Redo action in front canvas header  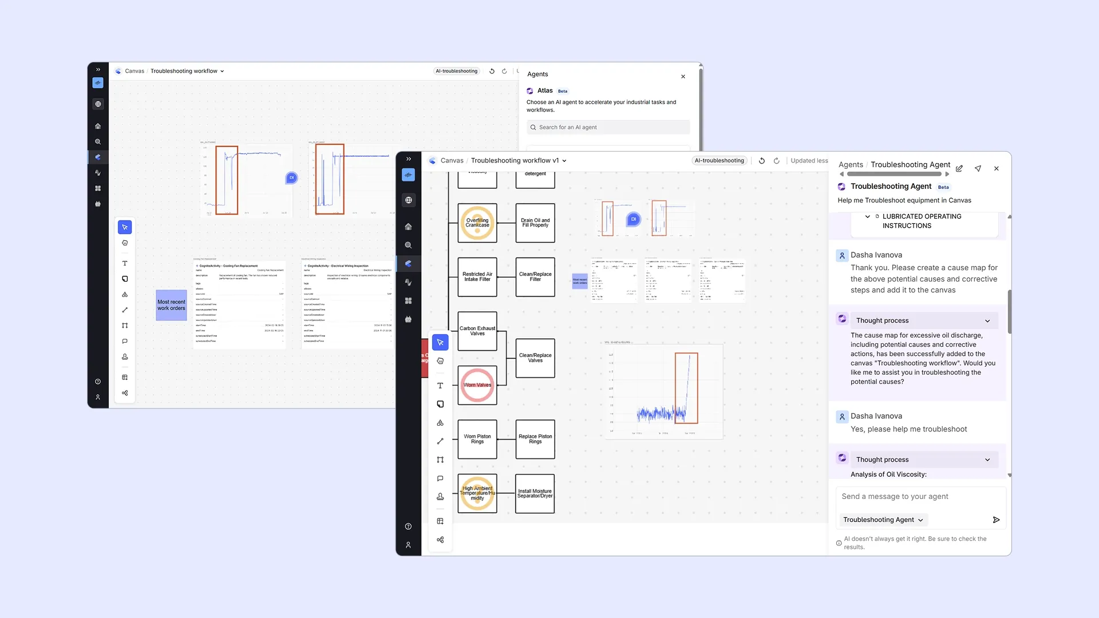pos(777,161)
